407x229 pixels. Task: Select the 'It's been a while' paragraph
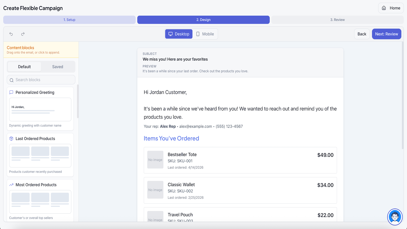pyautogui.click(x=240, y=113)
